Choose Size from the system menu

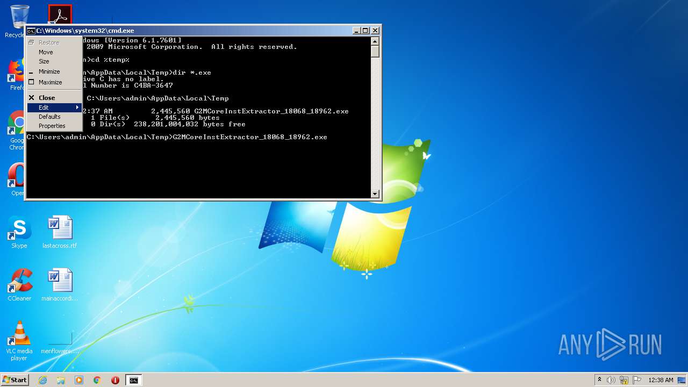pos(54,61)
